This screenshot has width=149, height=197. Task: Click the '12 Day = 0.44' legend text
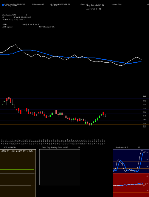click(11, 5)
